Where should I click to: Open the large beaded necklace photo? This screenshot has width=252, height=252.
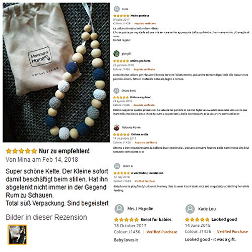click(56, 73)
